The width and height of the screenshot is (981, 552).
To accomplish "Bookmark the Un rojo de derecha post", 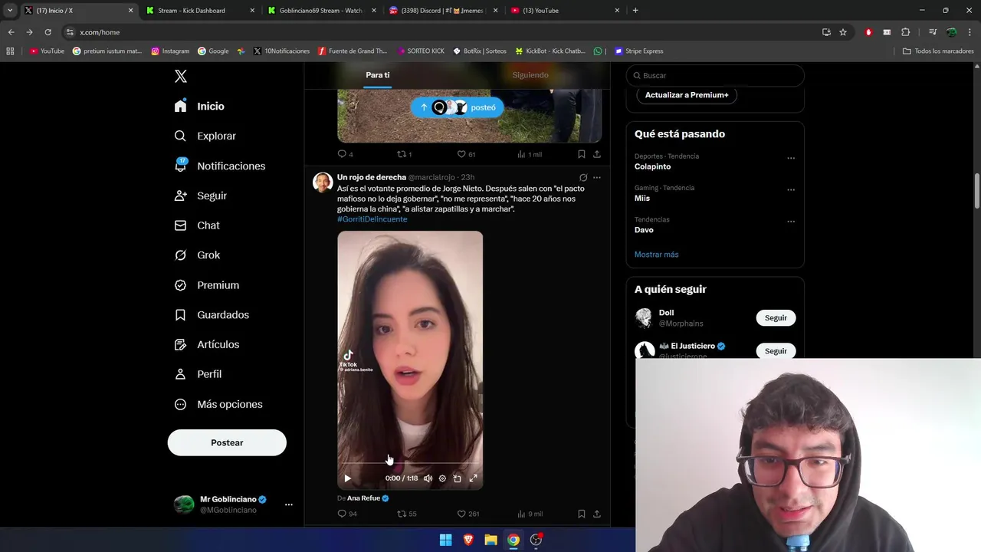I will [582, 514].
